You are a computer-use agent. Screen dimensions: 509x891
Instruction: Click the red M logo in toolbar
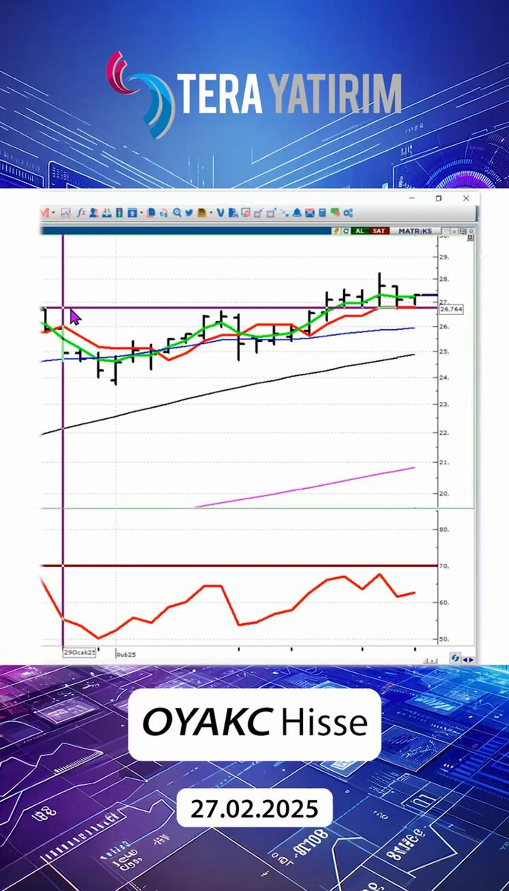[x=45, y=213]
